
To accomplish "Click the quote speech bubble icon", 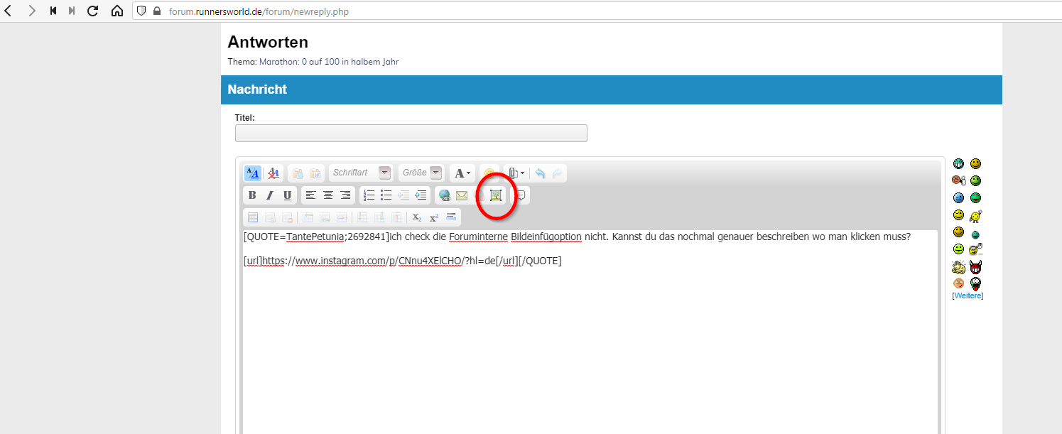I will [x=521, y=195].
